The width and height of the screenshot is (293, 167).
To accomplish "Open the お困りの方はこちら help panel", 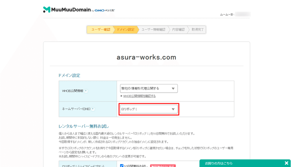I will [x=219, y=163].
